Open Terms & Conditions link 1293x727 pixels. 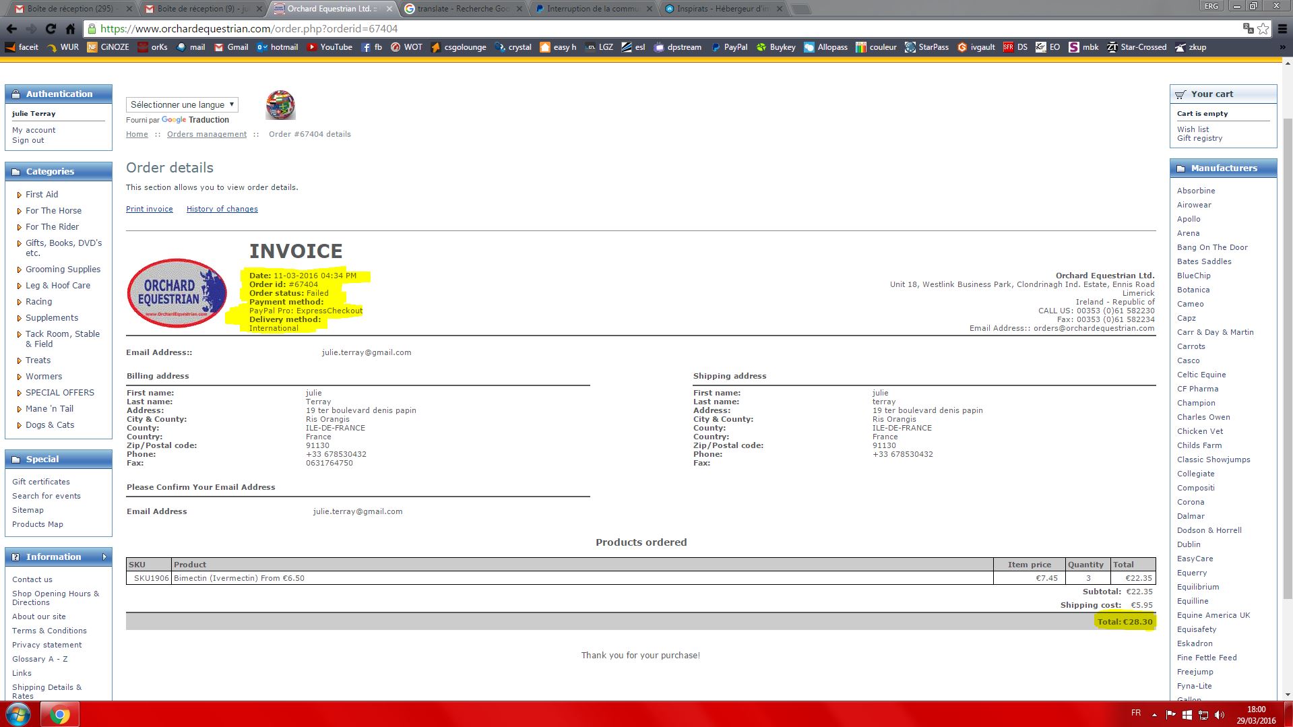pos(49,631)
